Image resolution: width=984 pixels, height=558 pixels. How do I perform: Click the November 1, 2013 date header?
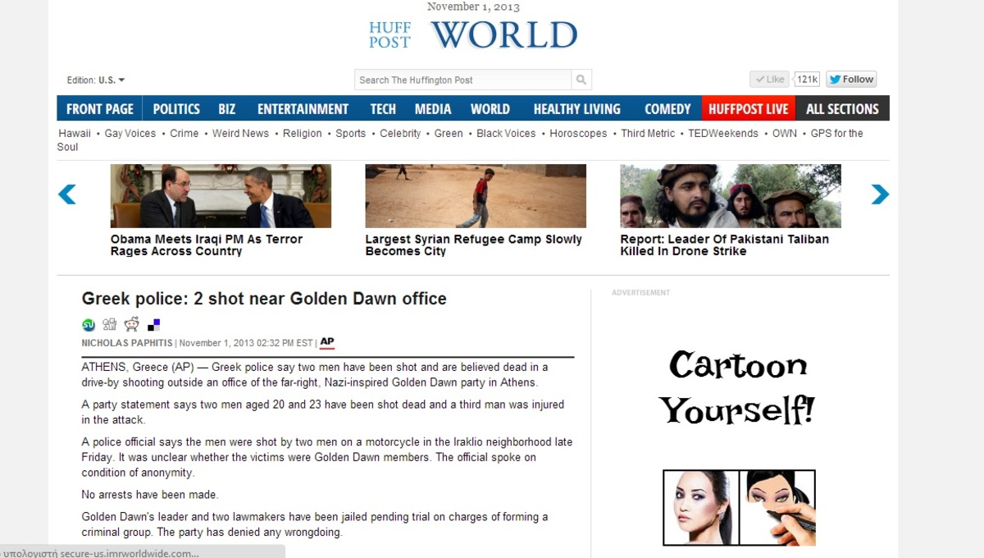point(473,7)
